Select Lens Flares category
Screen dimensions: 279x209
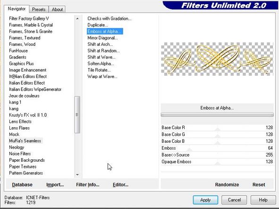click(x=19, y=128)
